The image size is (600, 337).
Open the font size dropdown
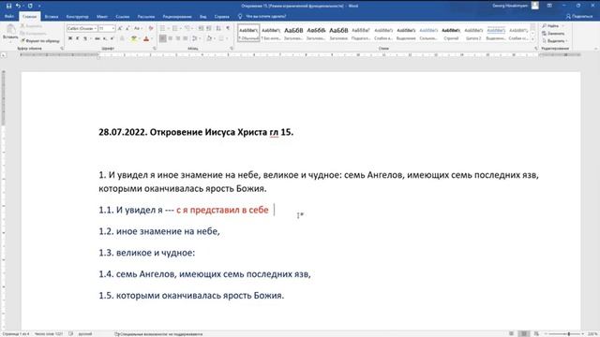tap(112, 29)
